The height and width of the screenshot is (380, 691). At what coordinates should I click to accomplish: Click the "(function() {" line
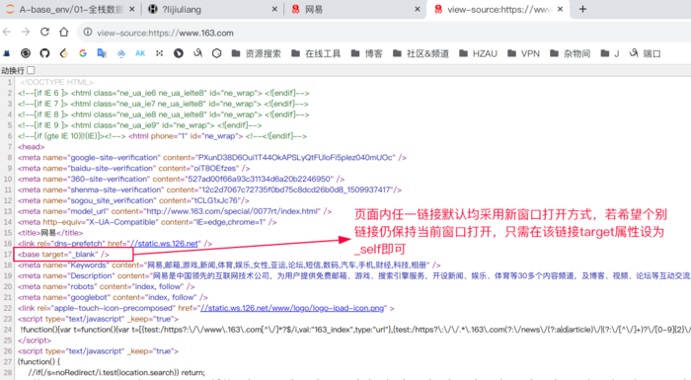(x=38, y=362)
